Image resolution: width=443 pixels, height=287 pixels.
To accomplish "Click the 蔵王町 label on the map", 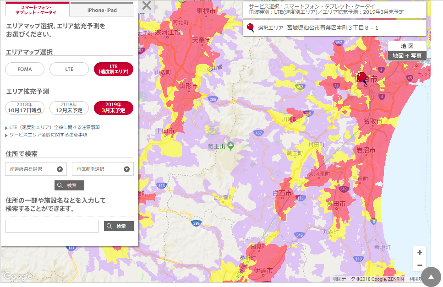I will tap(295, 153).
